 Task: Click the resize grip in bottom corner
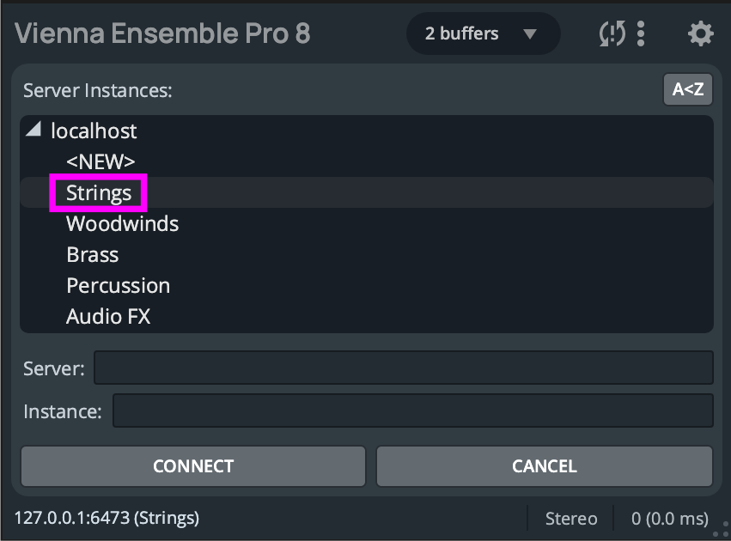(x=722, y=530)
